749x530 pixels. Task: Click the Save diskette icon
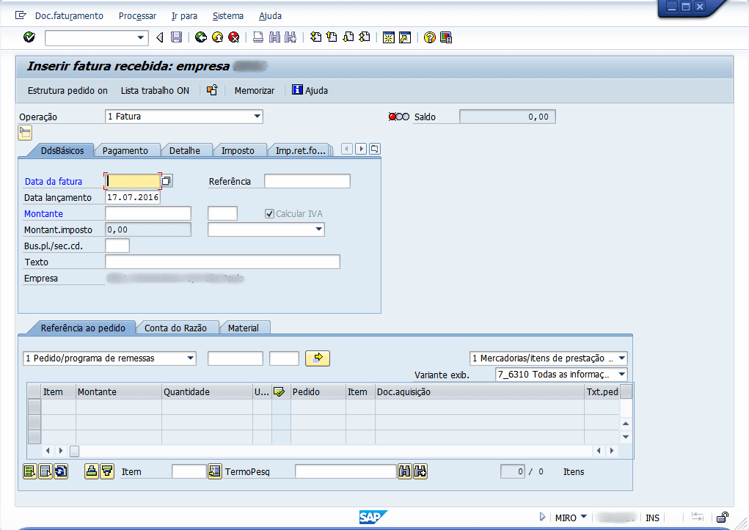(176, 37)
